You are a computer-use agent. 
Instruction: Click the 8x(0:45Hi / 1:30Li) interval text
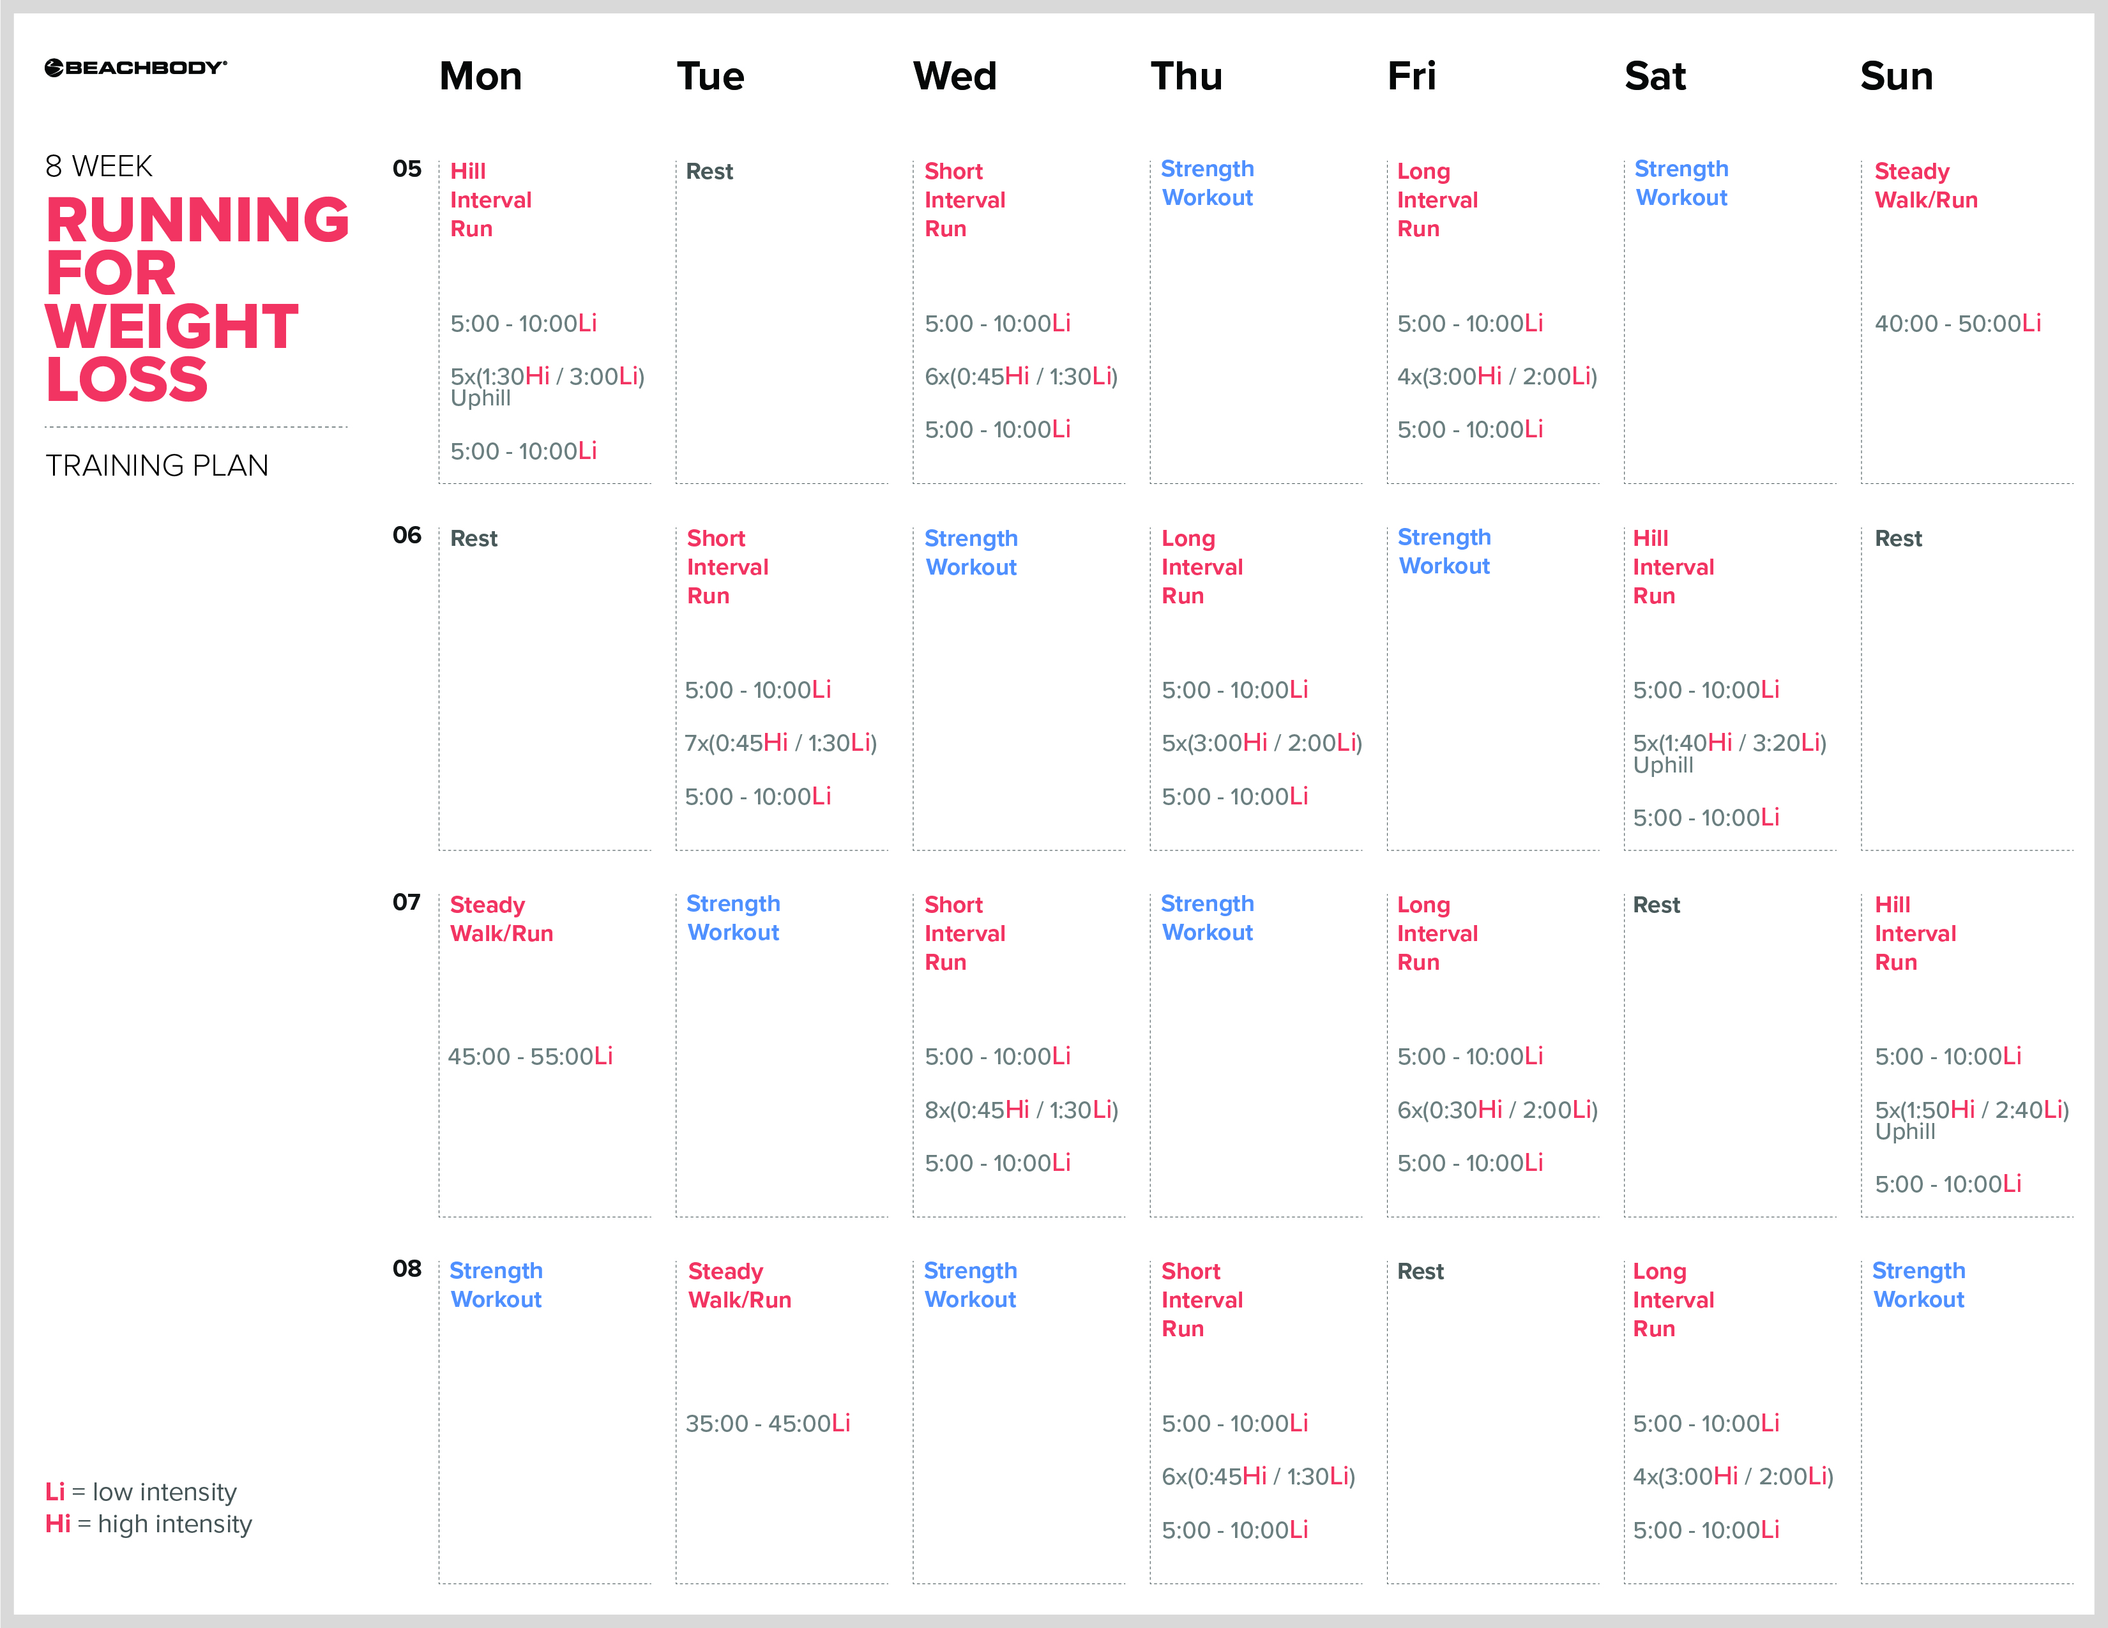tap(1021, 1110)
